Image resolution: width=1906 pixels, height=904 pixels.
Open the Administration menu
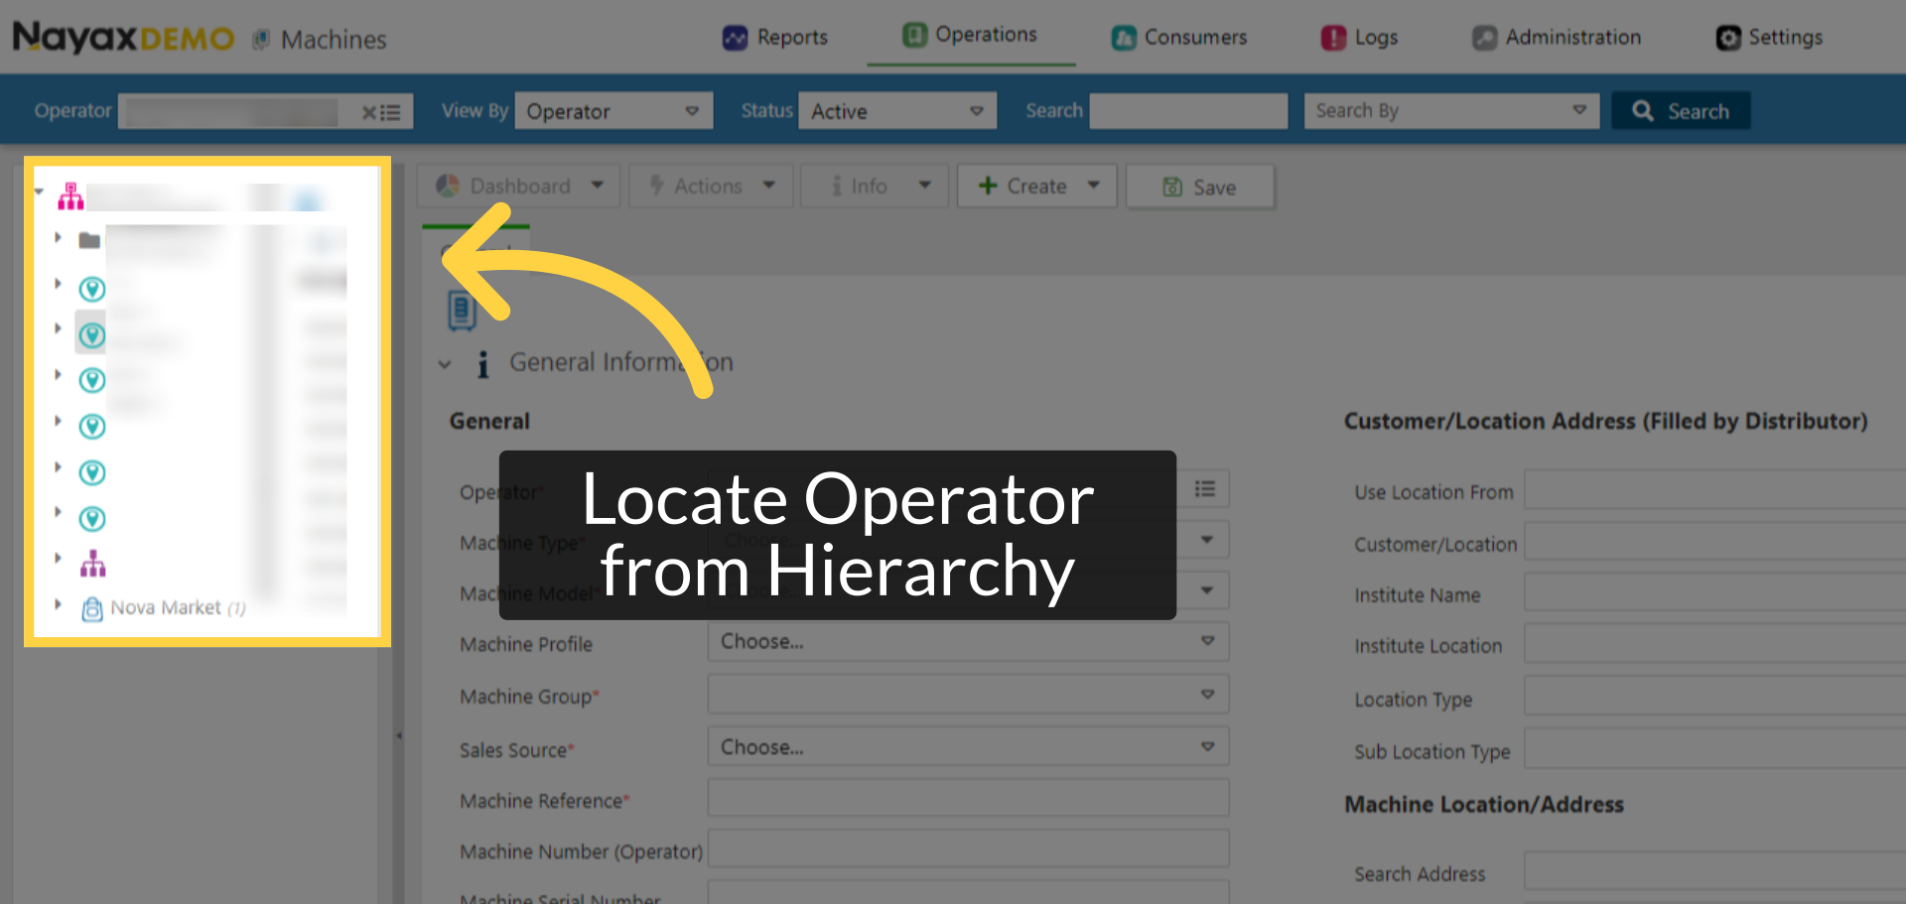click(x=1556, y=38)
